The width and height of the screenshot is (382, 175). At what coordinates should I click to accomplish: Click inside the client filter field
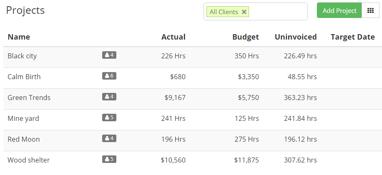tap(278, 11)
